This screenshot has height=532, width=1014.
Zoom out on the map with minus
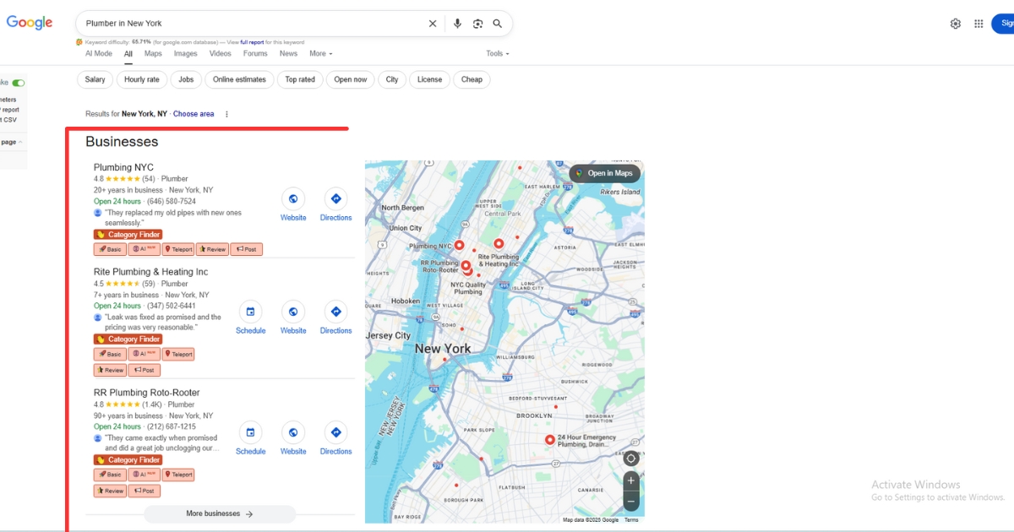[631, 502]
